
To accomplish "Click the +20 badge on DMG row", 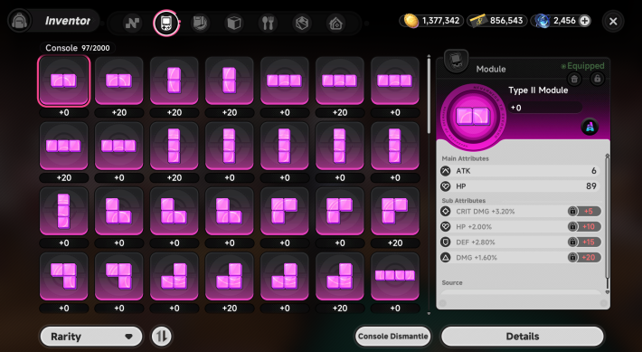I will pyautogui.click(x=589, y=257).
